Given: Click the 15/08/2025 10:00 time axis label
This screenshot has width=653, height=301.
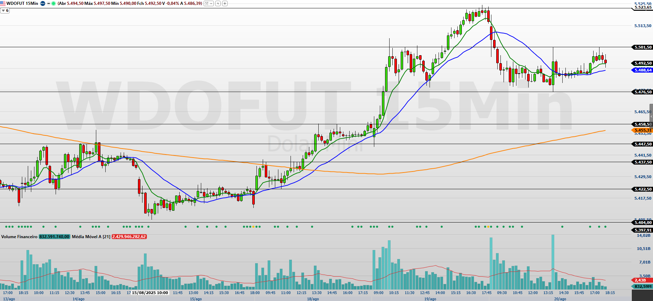Looking at the screenshot, I should coord(150,293).
